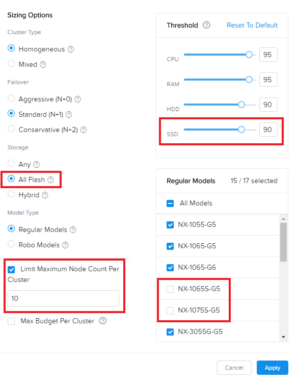Show help for Max Budget Per Cluster
This screenshot has height=384, width=298.
point(103,321)
